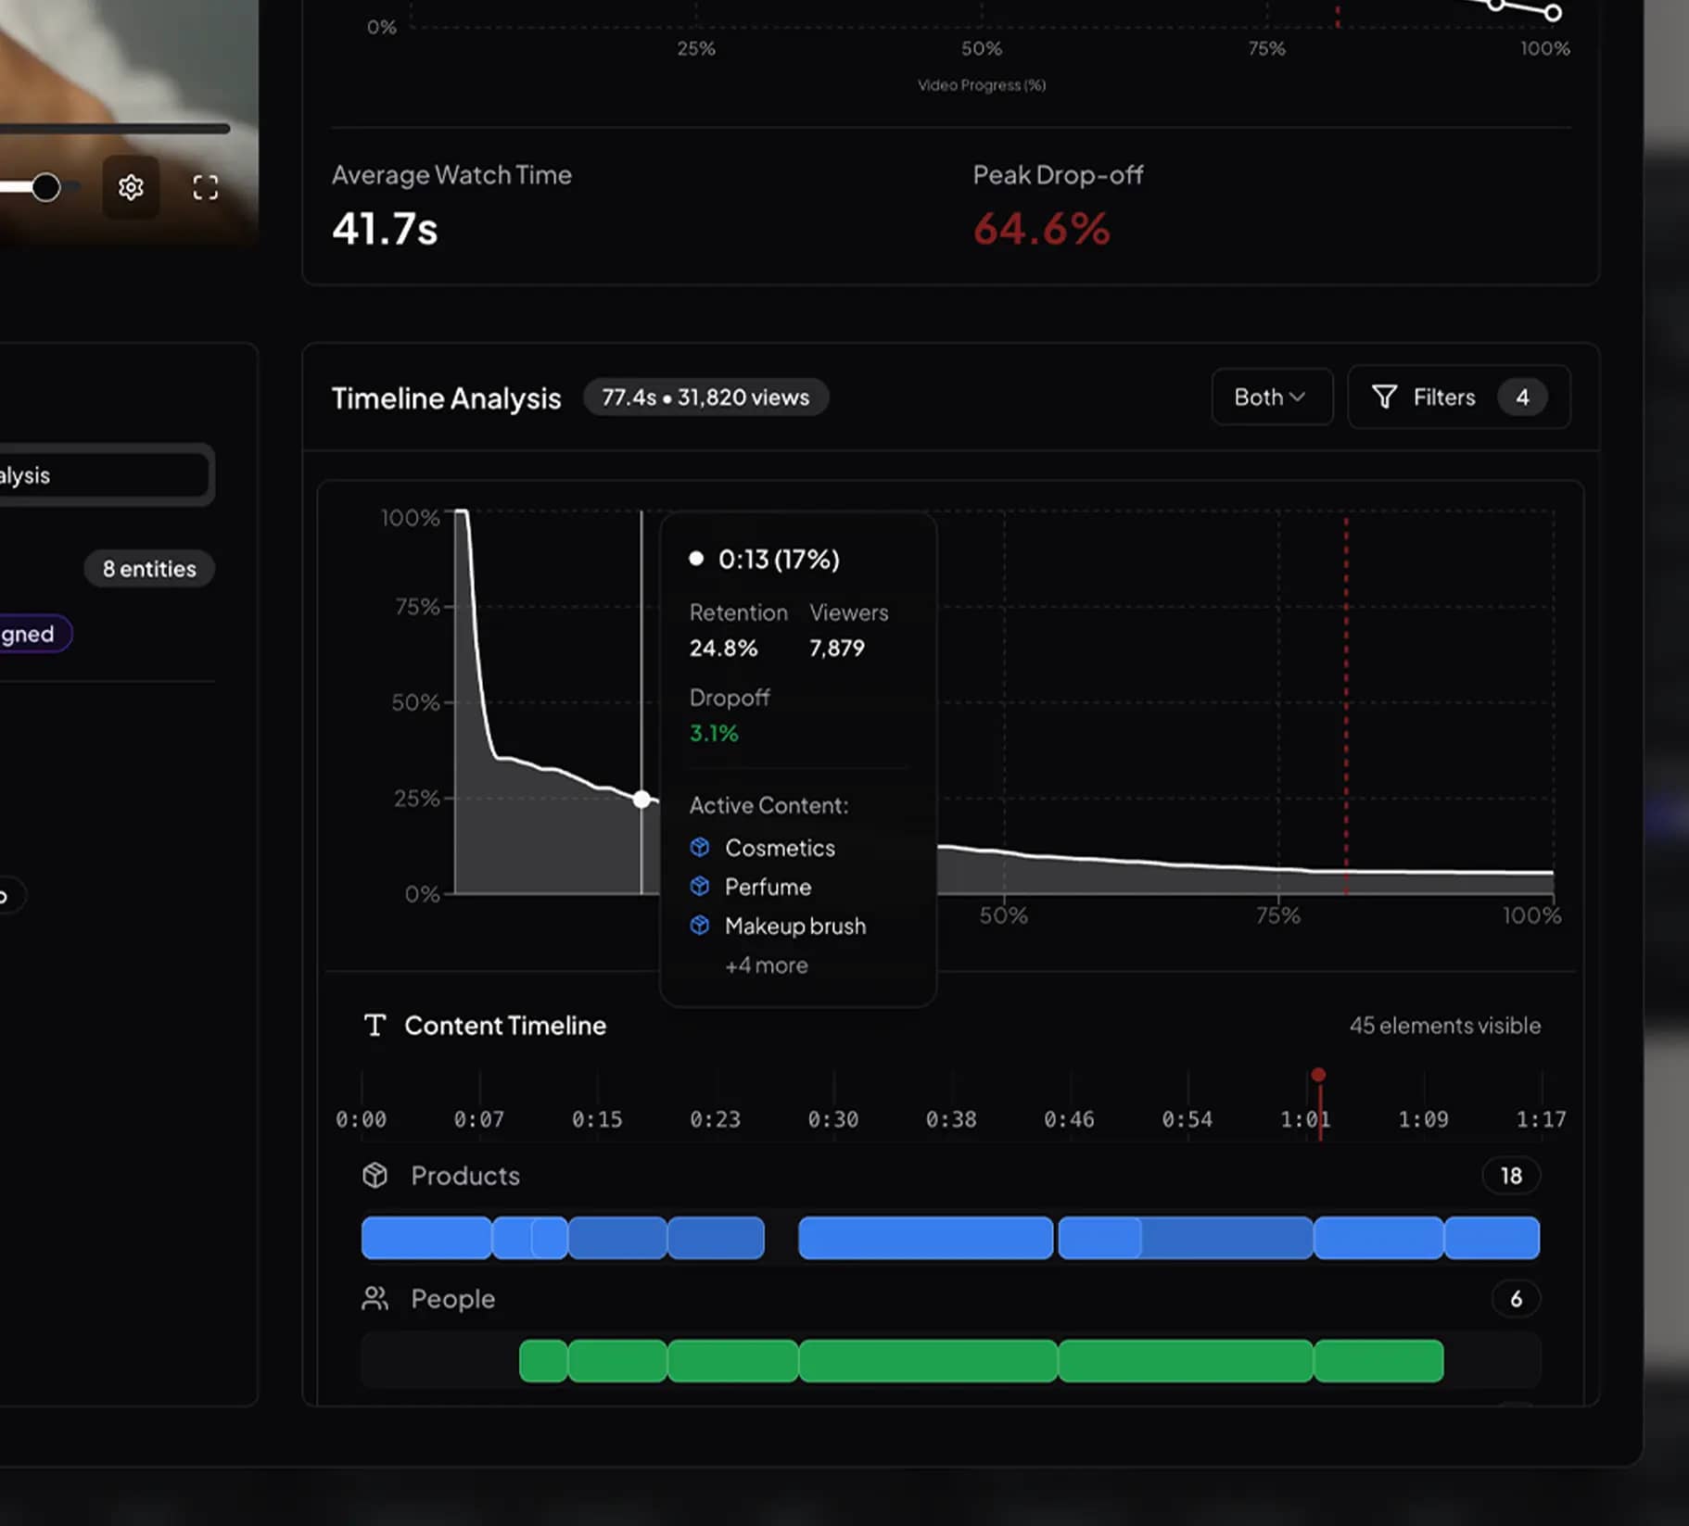Toggle the People track count badge 6

(x=1515, y=1298)
